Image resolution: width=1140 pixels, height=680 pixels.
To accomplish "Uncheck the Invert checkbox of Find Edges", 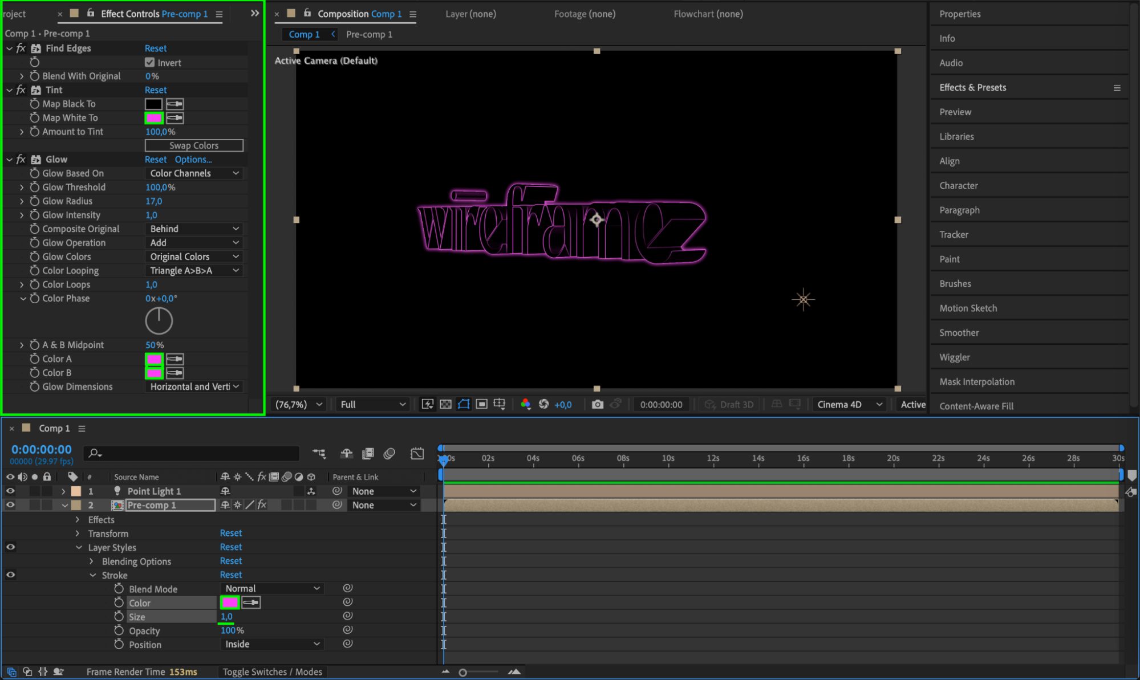I will [150, 63].
